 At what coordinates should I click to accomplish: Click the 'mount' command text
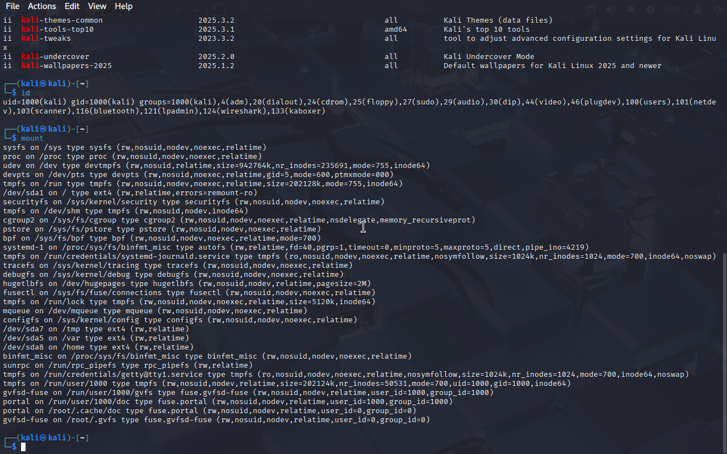(x=32, y=138)
